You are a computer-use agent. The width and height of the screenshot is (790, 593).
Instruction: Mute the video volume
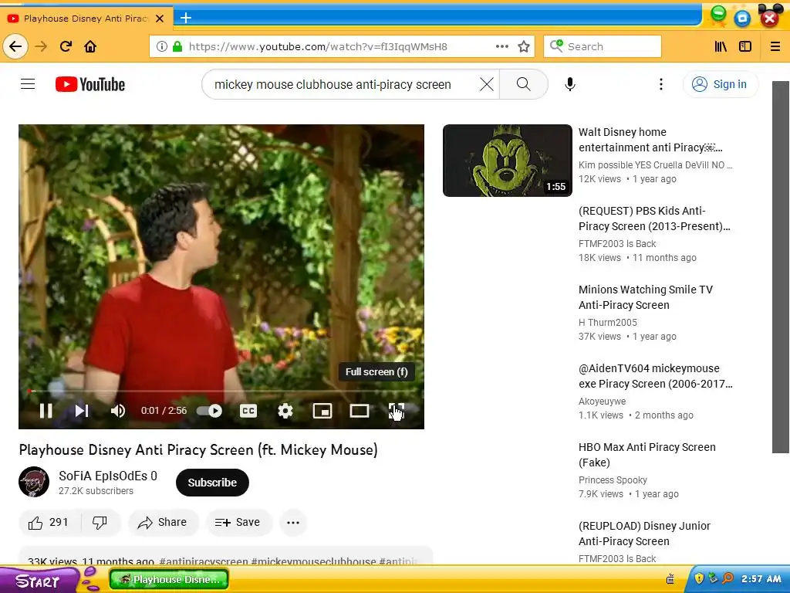coord(117,411)
